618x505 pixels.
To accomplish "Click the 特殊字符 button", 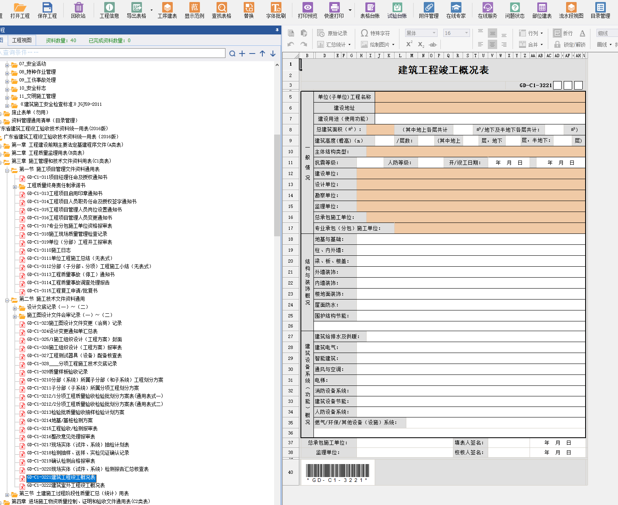I will [x=376, y=33].
